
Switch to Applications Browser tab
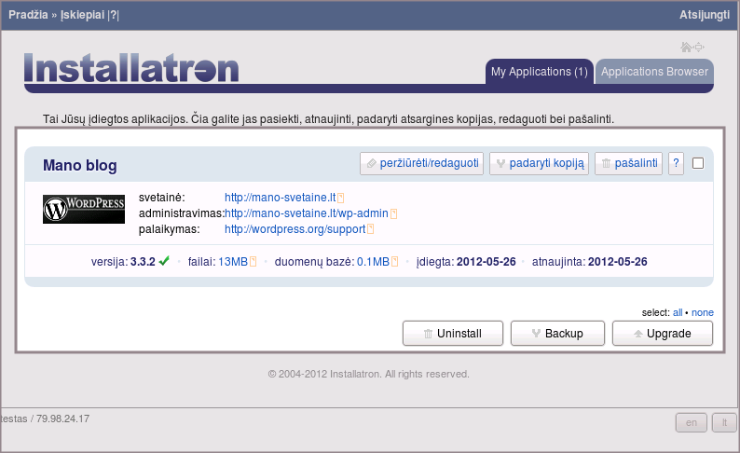[x=654, y=72]
